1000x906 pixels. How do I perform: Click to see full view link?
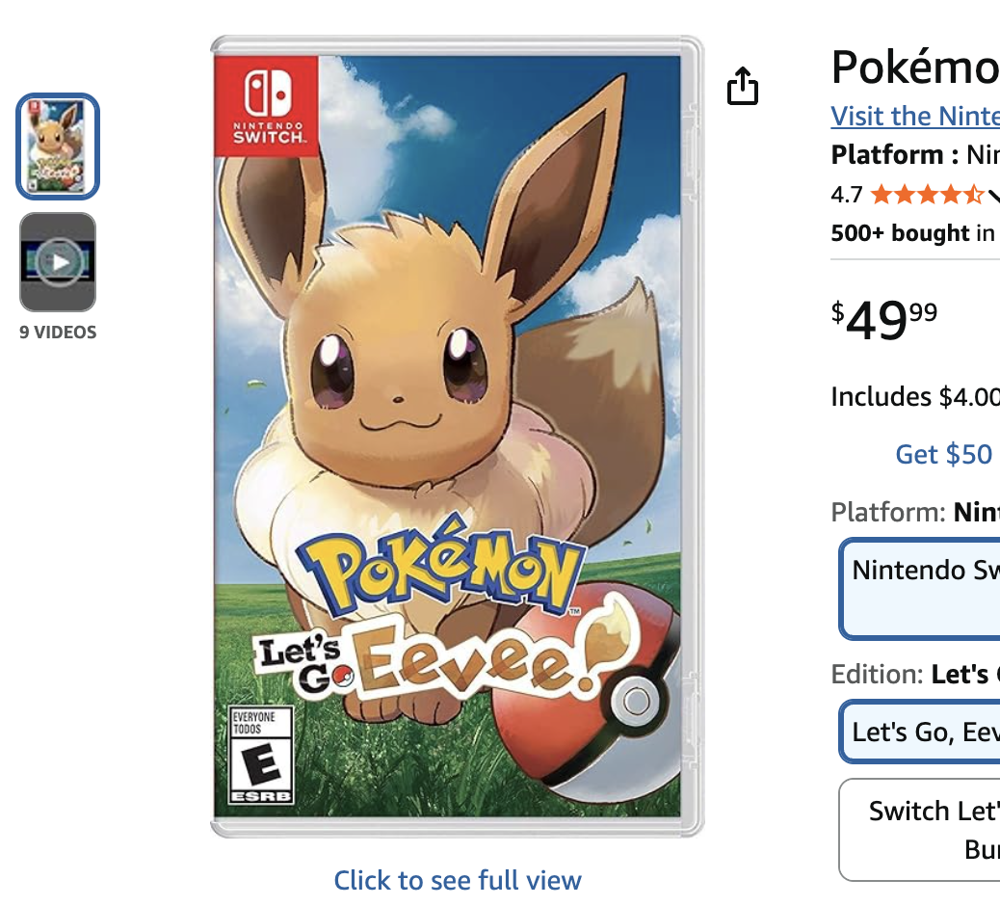458,881
